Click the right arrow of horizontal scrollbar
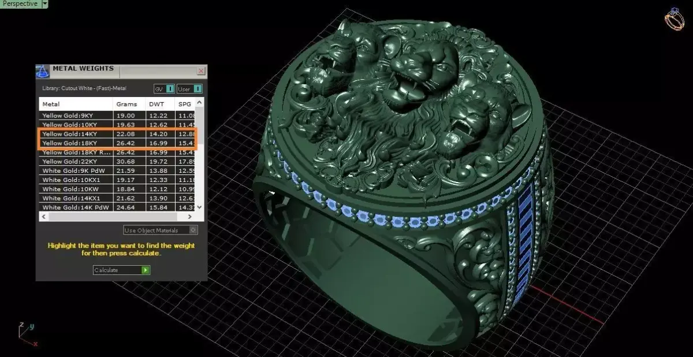Image resolution: width=693 pixels, height=357 pixels. click(x=191, y=217)
